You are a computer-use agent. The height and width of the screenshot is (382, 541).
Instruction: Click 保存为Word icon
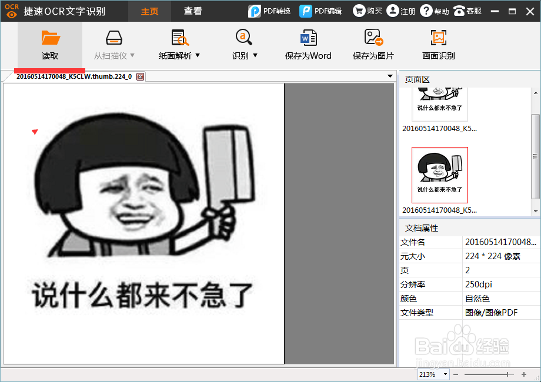(x=309, y=38)
